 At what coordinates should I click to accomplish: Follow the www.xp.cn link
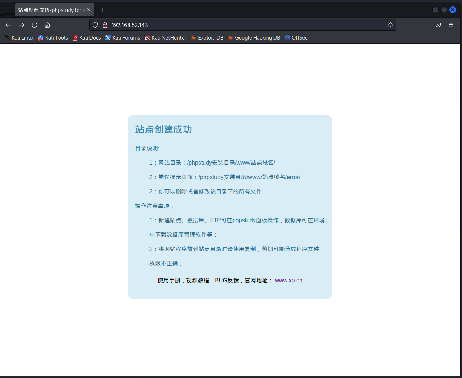click(x=288, y=281)
